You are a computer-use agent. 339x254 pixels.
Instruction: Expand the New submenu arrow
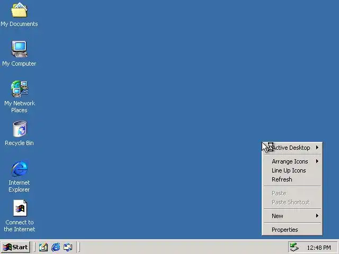(317, 216)
